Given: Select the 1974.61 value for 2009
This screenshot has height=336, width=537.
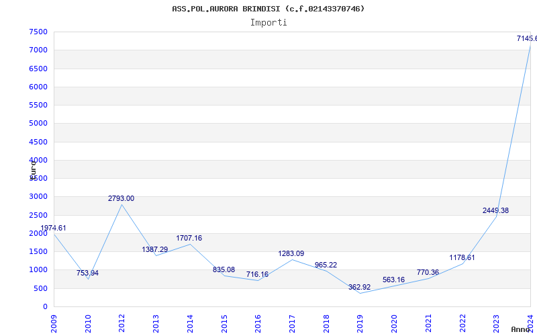Looking at the screenshot, I should pyautogui.click(x=54, y=228).
